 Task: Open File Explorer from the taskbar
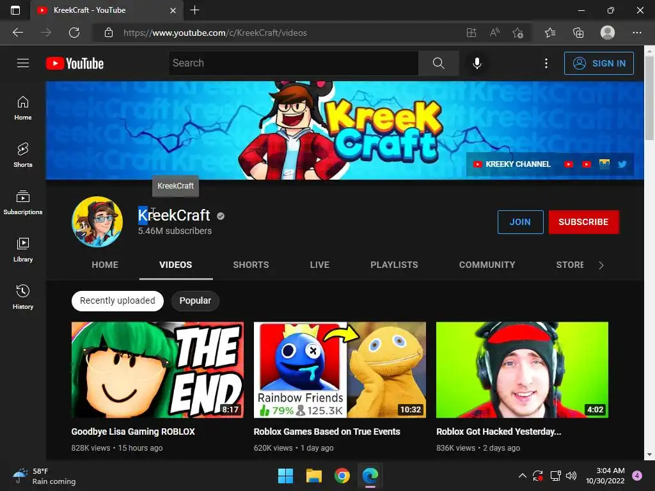pos(313,476)
